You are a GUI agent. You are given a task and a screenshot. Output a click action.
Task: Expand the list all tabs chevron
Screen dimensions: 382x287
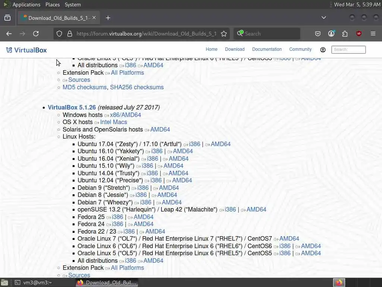[324, 18]
